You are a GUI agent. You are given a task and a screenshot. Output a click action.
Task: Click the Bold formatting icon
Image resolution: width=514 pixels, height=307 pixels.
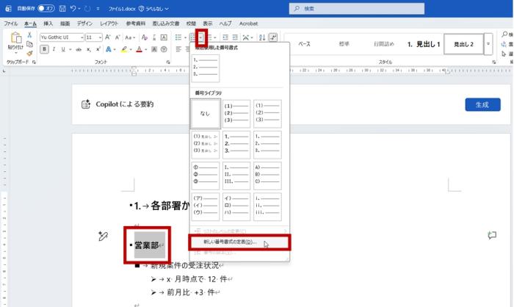44,49
